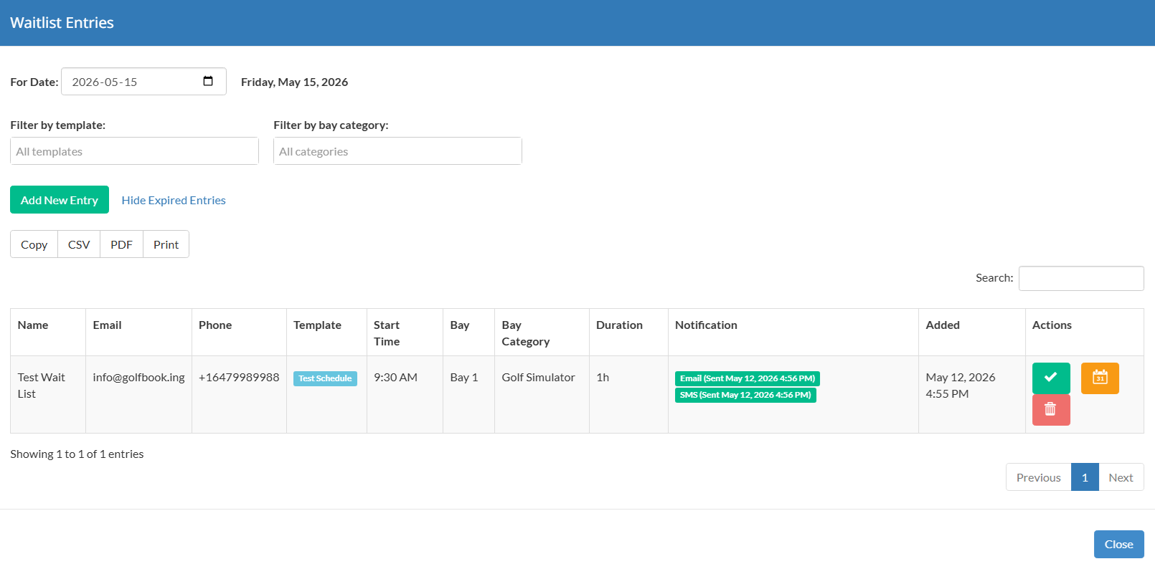Viewport: 1155px width, 569px height.
Task: Click the 'May 12, 2026 4:55 PM' added cell
Action: pos(972,394)
